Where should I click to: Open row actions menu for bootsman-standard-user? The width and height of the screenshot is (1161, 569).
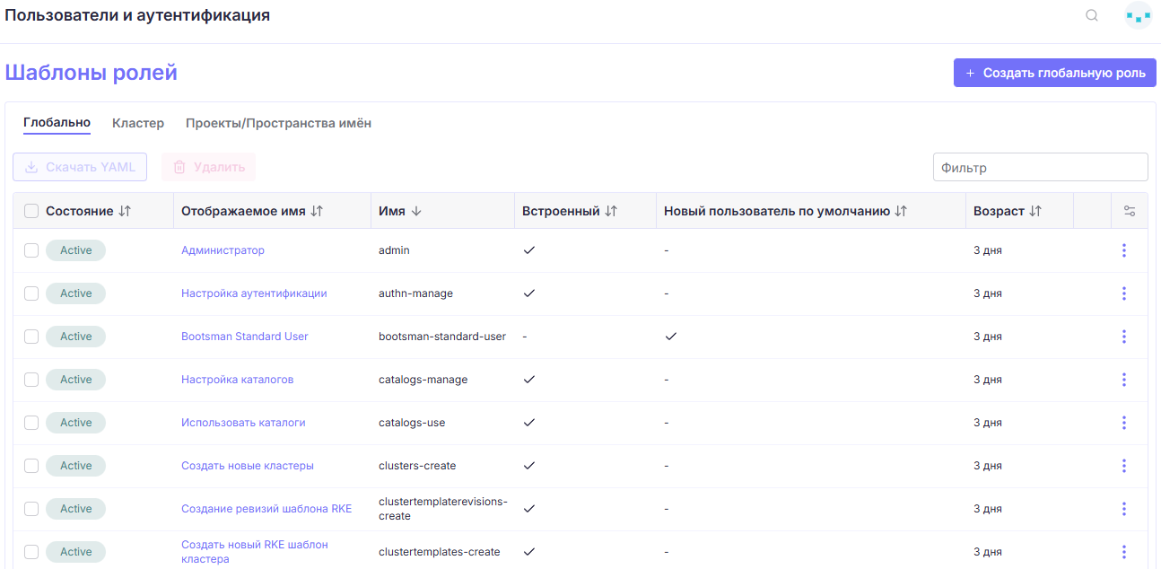tap(1124, 337)
